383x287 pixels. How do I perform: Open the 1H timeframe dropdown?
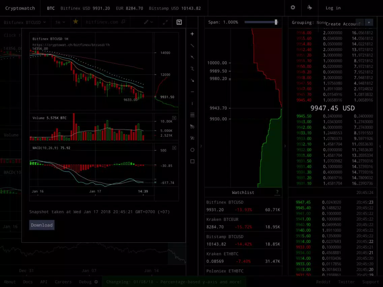(x=60, y=22)
